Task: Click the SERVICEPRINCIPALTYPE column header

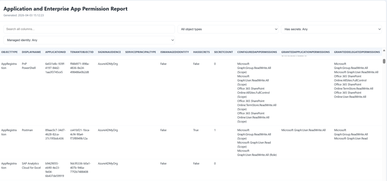Action: click(x=141, y=52)
